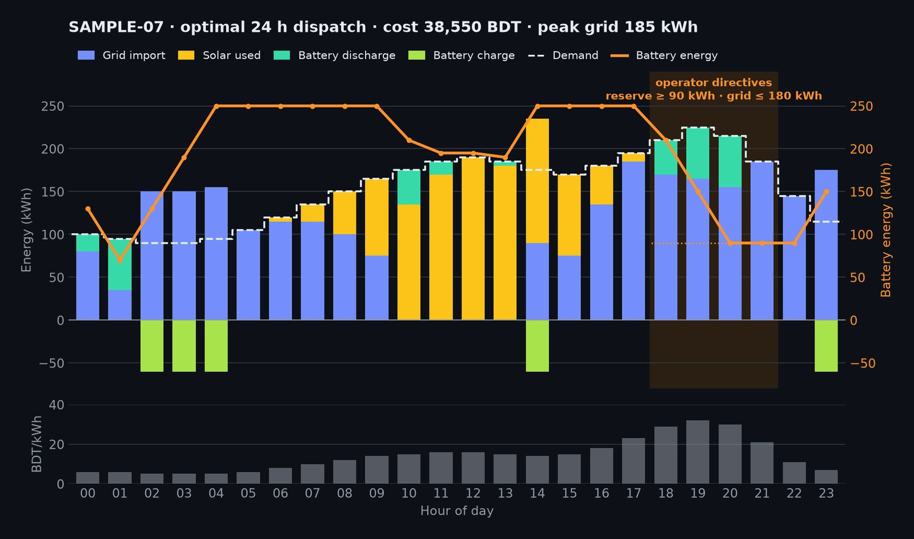Click the hour 21 grid import bar
Viewport: 914px width, 539px height.
click(x=762, y=241)
